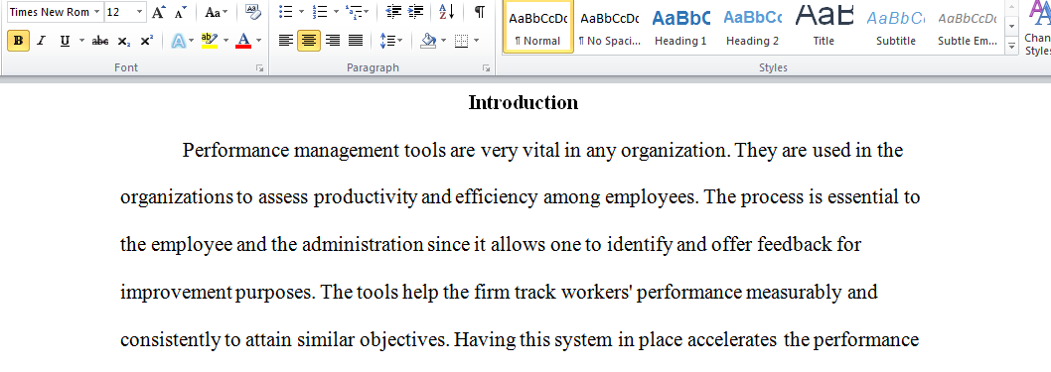This screenshot has width=1051, height=372.
Task: Apply subscript formatting
Action: coord(124,41)
